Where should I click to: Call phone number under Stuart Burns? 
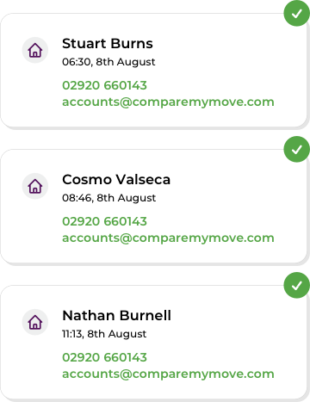tap(104, 85)
